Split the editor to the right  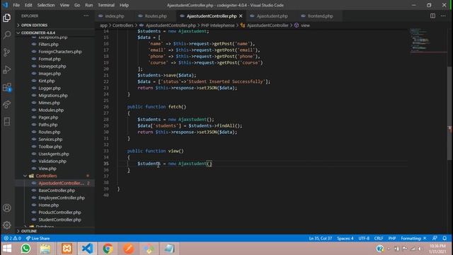point(432,16)
